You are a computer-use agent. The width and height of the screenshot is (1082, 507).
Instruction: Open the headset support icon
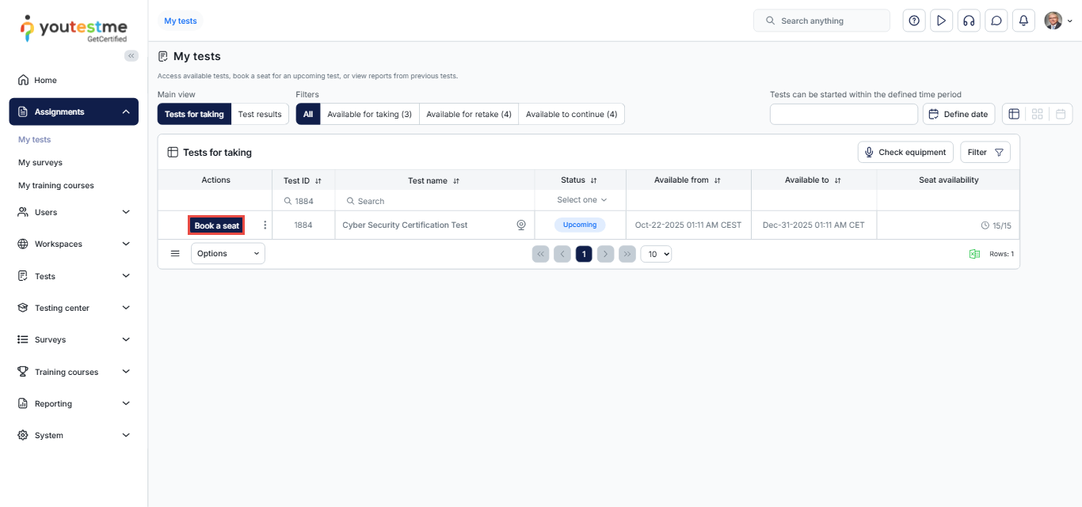coord(968,21)
